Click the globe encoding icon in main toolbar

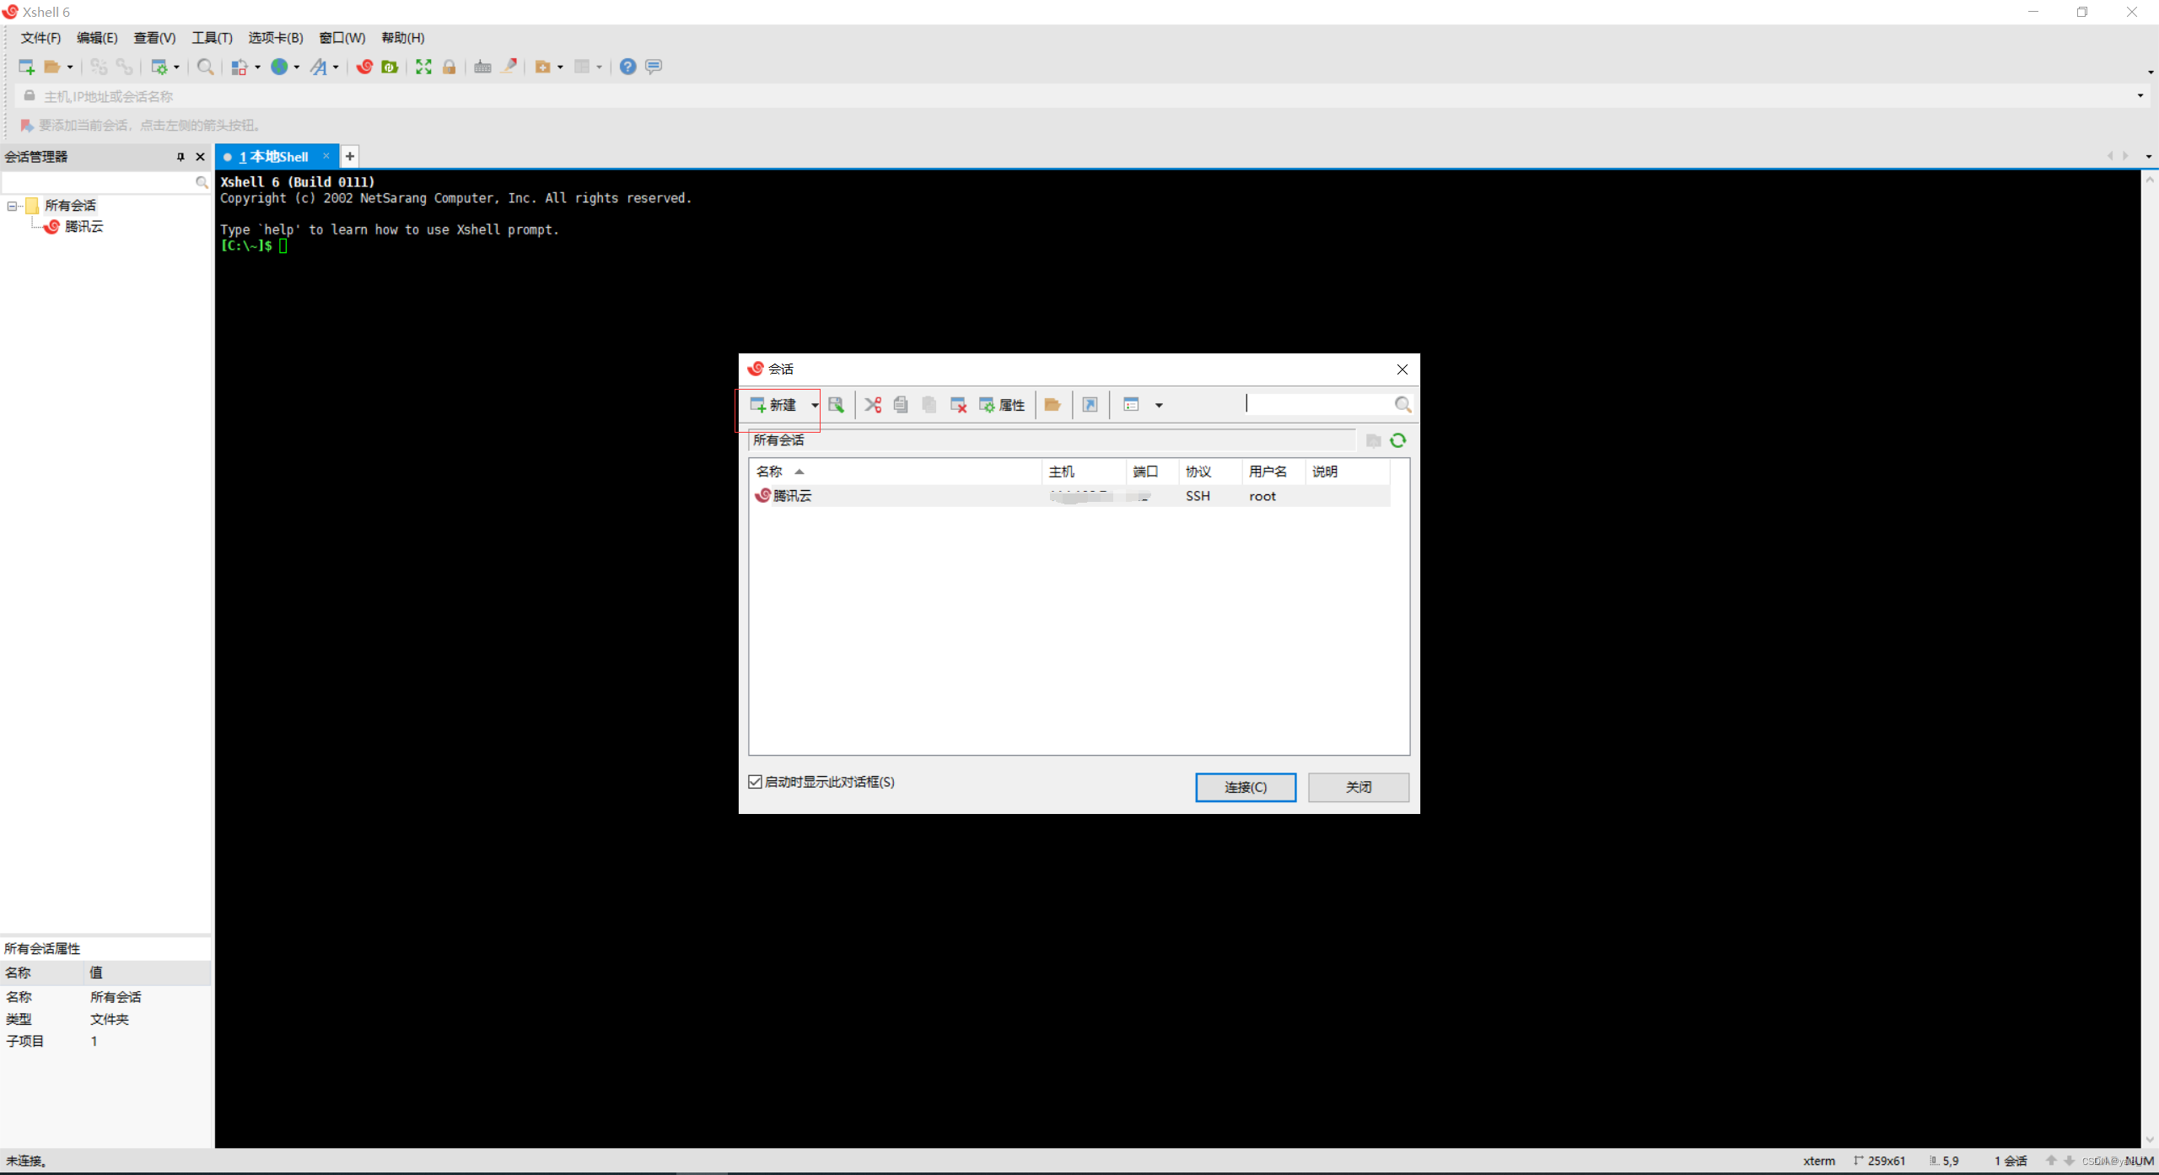pyautogui.click(x=279, y=67)
